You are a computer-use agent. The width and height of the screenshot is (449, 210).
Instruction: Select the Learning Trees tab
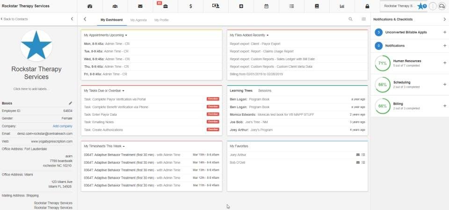[x=241, y=91]
